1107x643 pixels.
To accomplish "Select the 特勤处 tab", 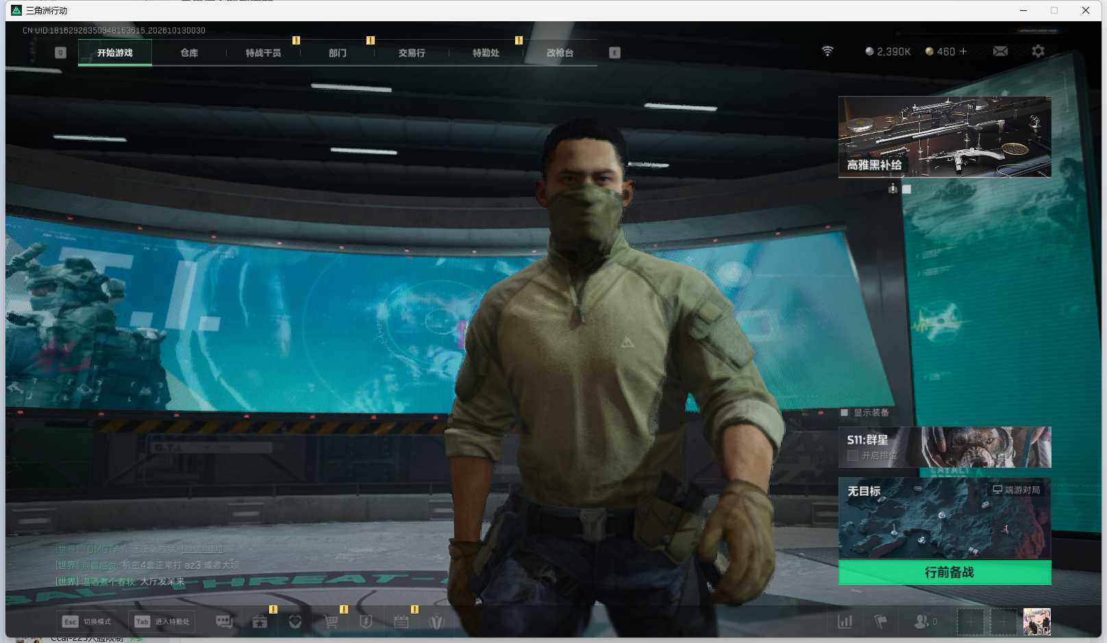I will coord(486,53).
